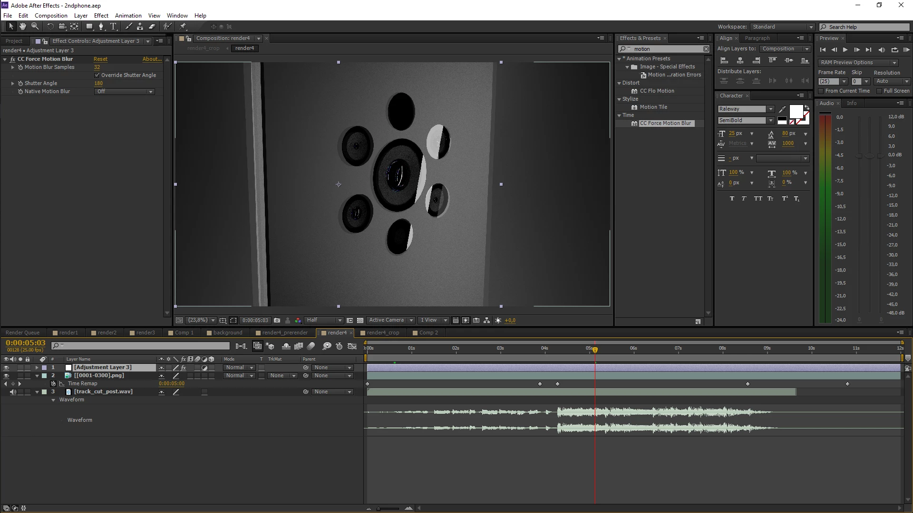Click the white fill color swatch

tap(796, 112)
